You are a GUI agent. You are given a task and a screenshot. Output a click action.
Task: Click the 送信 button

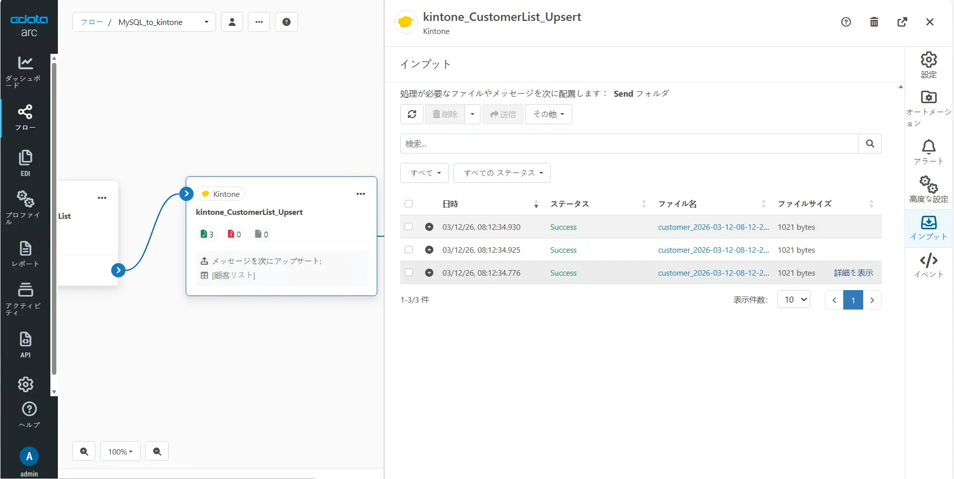(503, 114)
